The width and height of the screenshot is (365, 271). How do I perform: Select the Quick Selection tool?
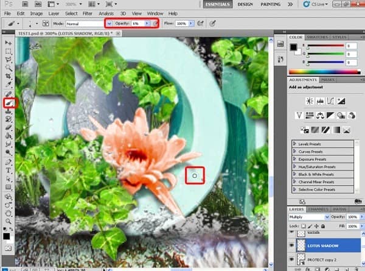coord(9,68)
